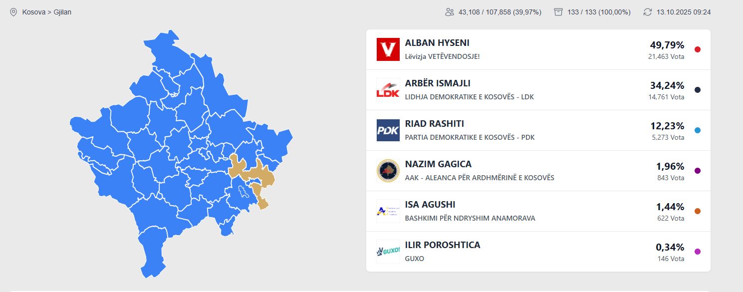
Task: Click the orange dot beside Isa Agushi
Action: point(698,211)
